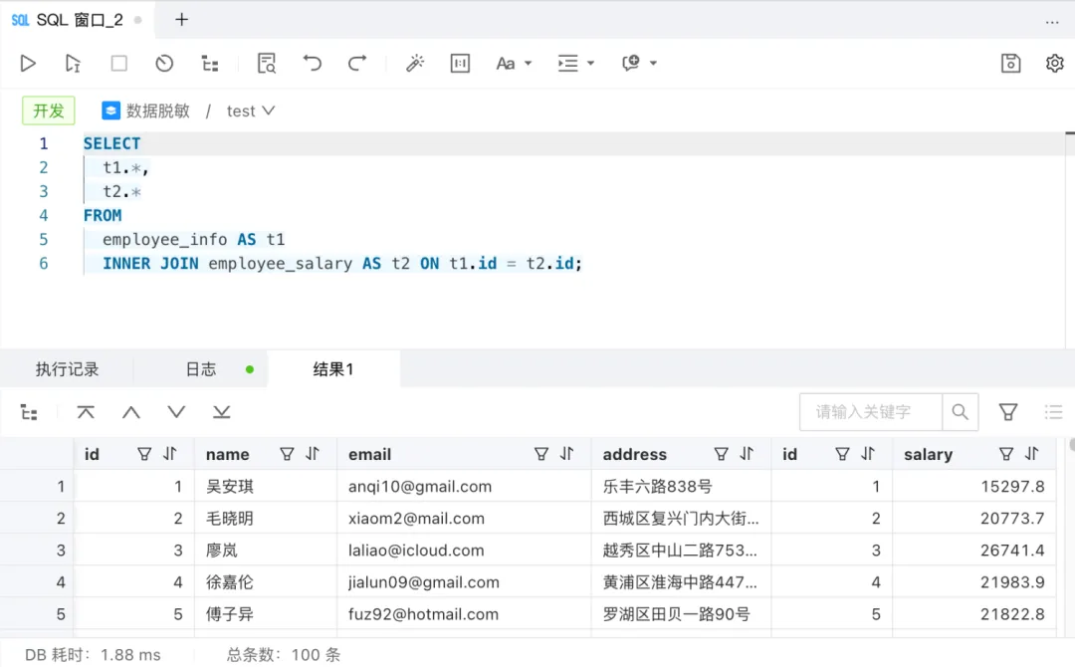Filter the salary column
1075x667 pixels.
pyautogui.click(x=1005, y=454)
